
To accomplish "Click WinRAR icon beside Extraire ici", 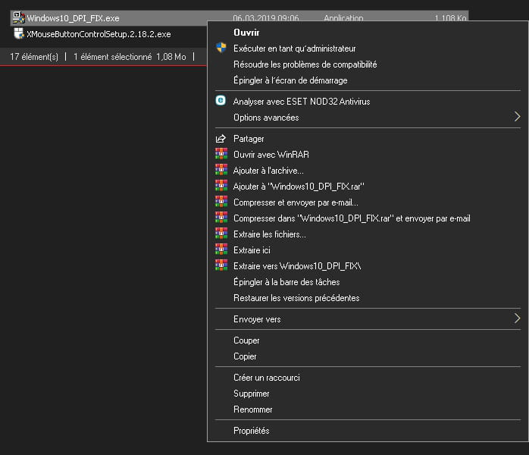I will (221, 249).
